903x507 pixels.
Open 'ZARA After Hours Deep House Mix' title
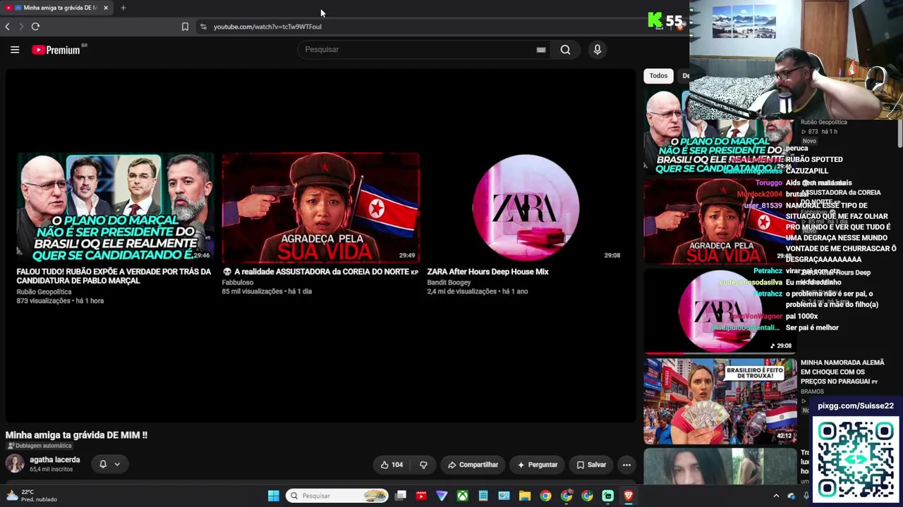click(x=487, y=272)
